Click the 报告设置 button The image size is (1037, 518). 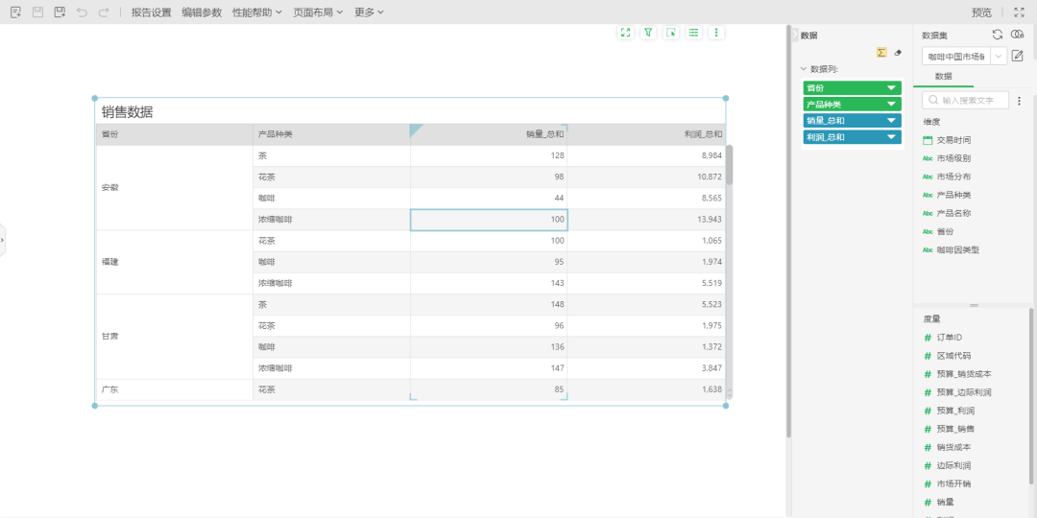[151, 12]
